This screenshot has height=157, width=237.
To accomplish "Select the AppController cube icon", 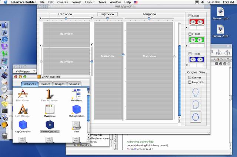I will (x=23, y=125).
